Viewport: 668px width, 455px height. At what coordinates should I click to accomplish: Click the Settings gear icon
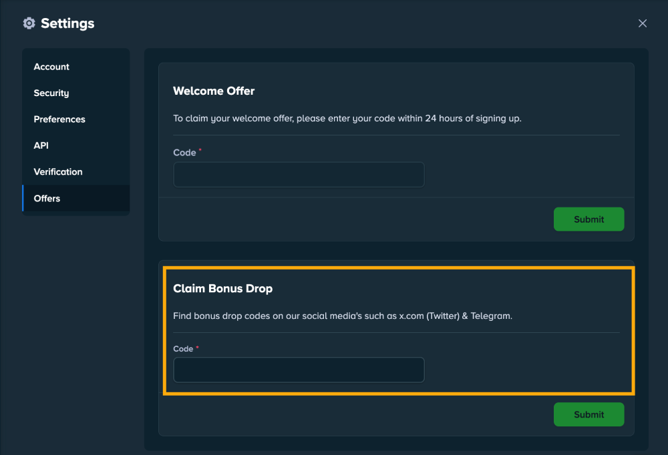pos(29,23)
